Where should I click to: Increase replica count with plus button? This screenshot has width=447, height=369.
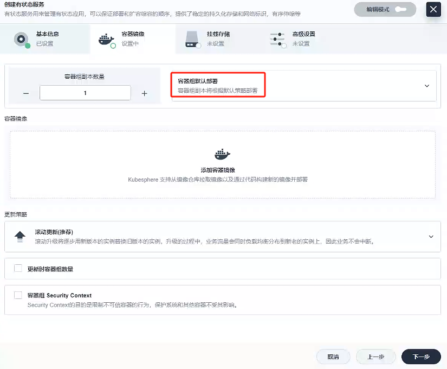tap(145, 93)
